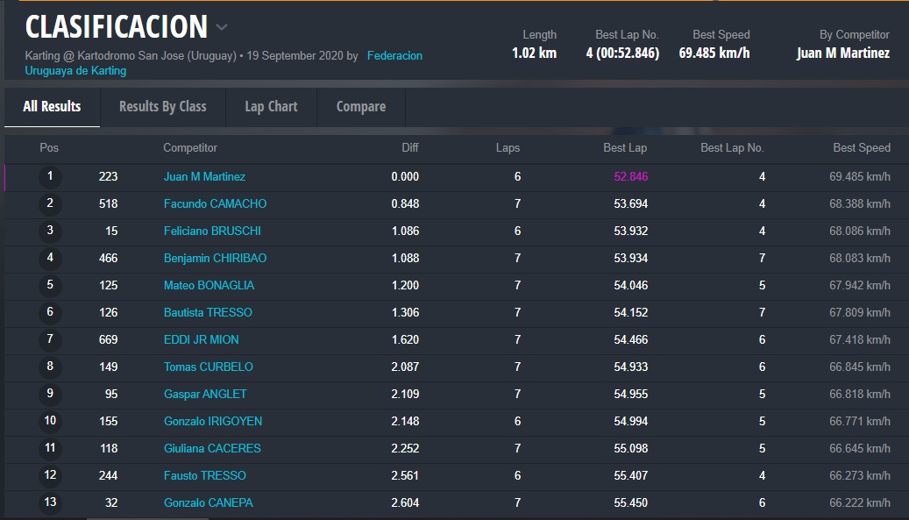Click the horizontal scrollbar below the table
The width and height of the screenshot is (909, 520).
tap(149, 517)
